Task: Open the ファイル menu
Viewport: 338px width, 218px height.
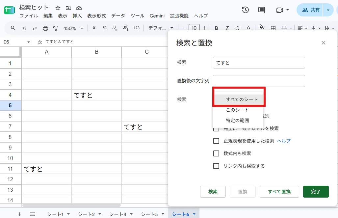Action: tap(29, 16)
